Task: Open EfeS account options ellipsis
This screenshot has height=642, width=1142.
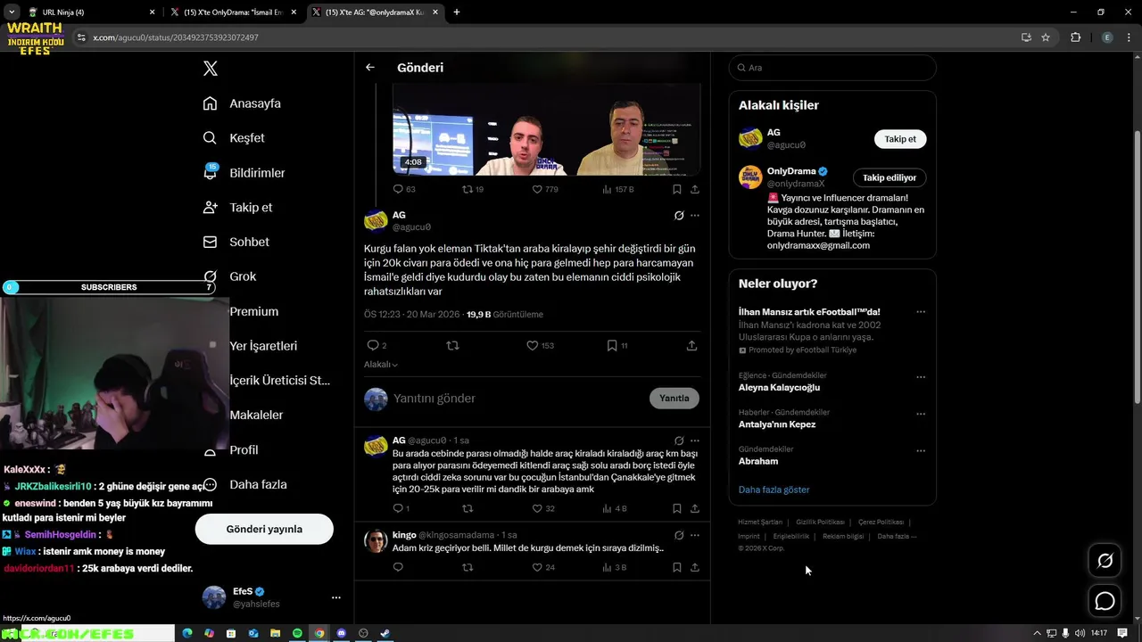Action: (x=335, y=597)
